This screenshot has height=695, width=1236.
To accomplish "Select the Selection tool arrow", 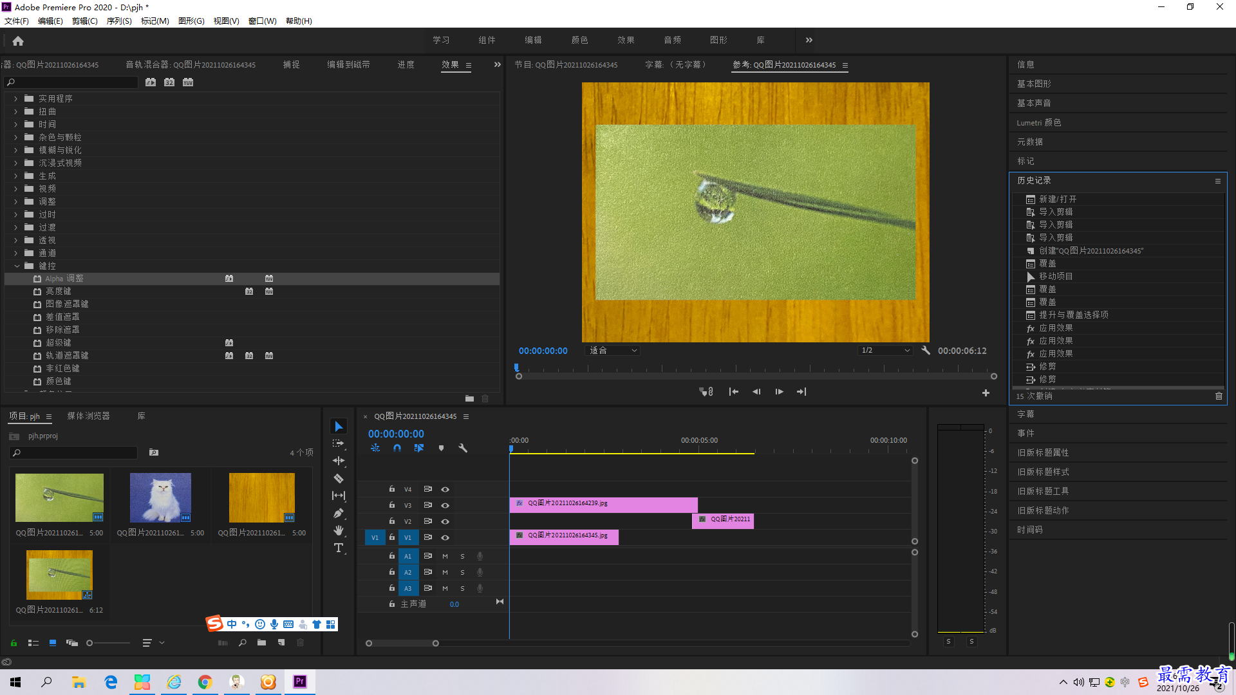I will point(339,427).
